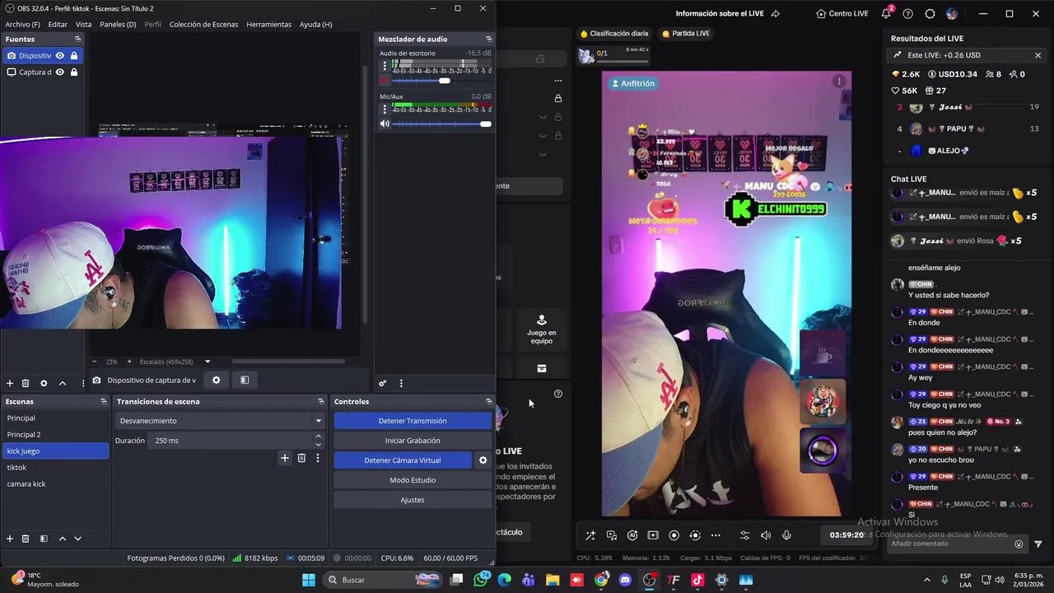
Task: Open filters for capture device source
Action: coord(245,380)
